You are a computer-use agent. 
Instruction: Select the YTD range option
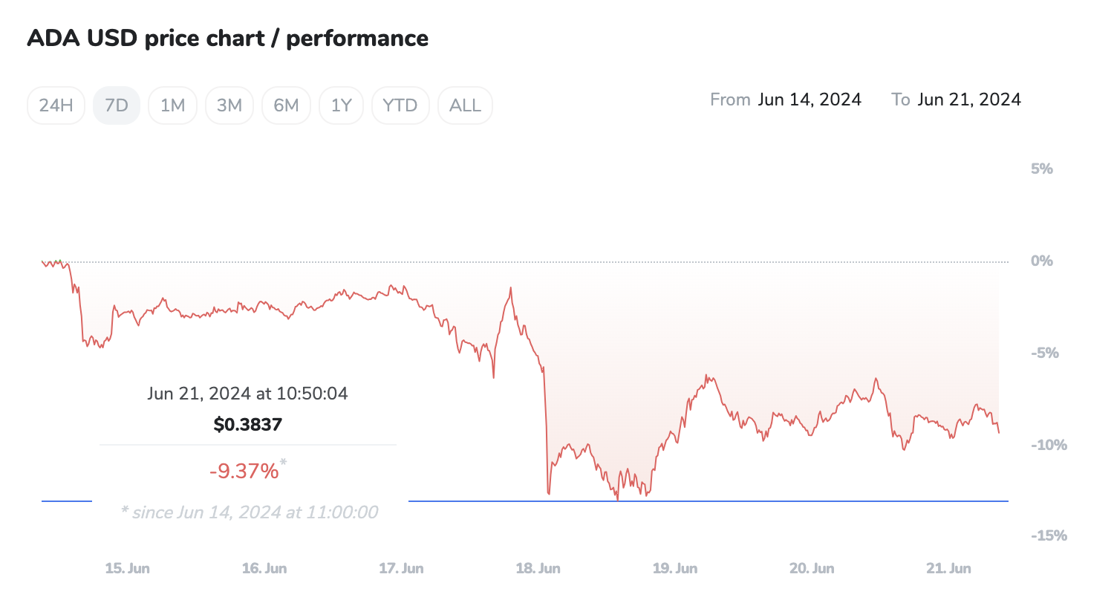[x=400, y=105]
